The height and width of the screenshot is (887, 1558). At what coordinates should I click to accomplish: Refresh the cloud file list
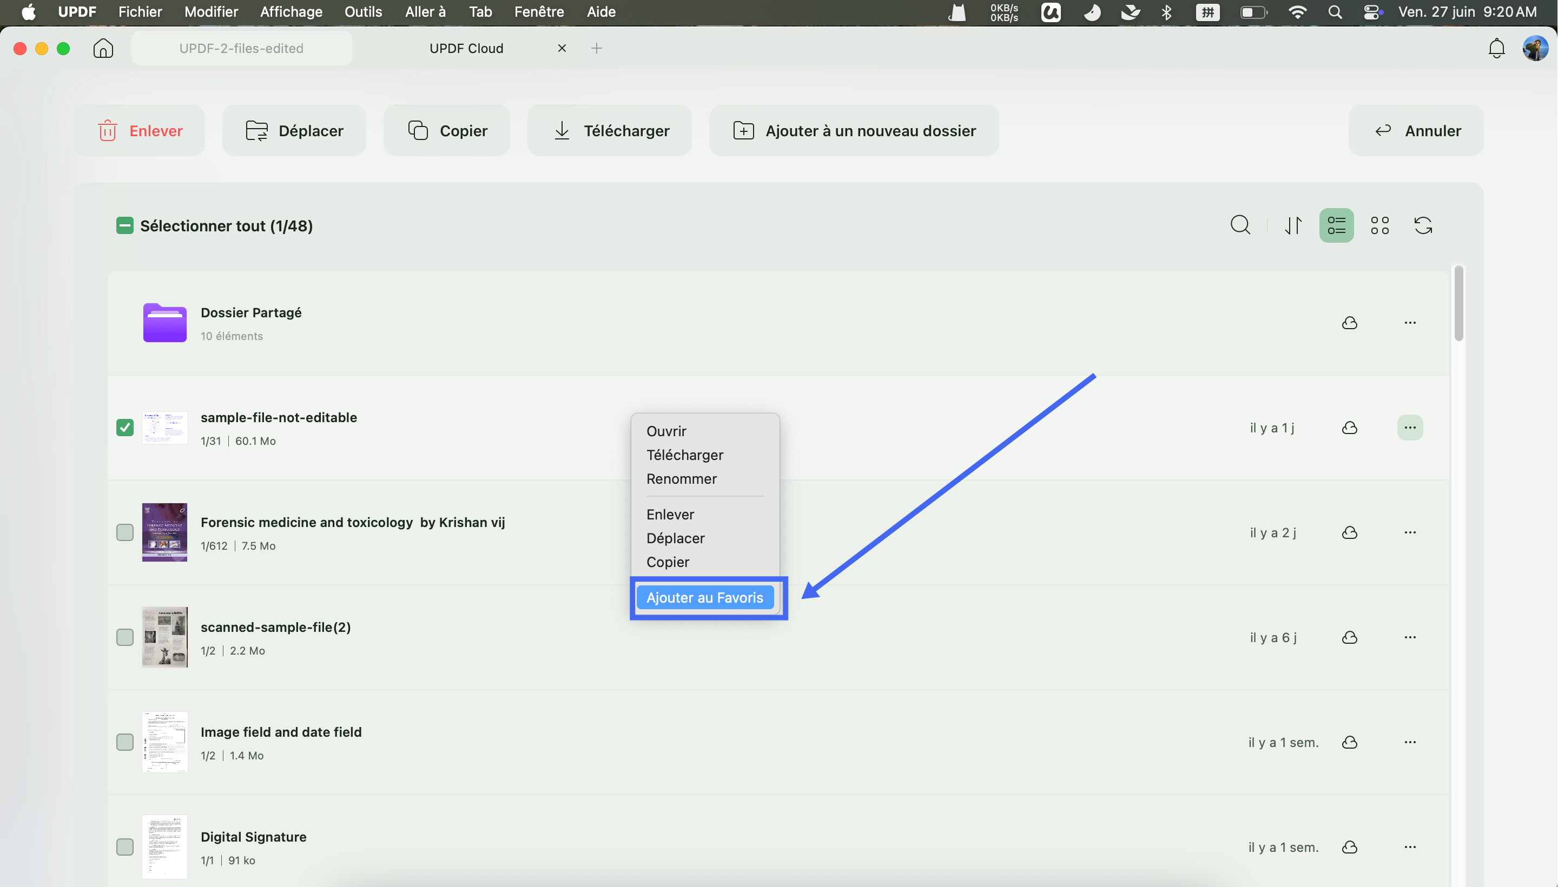point(1423,225)
